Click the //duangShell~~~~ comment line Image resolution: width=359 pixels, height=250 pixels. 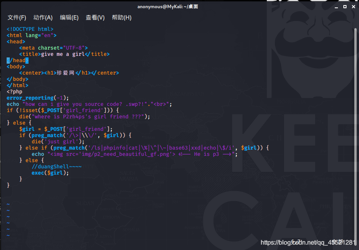pyautogui.click(x=57, y=167)
